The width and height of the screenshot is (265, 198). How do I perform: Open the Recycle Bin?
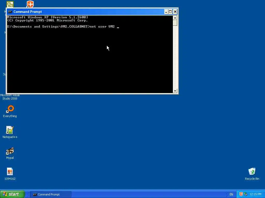tap(252, 174)
